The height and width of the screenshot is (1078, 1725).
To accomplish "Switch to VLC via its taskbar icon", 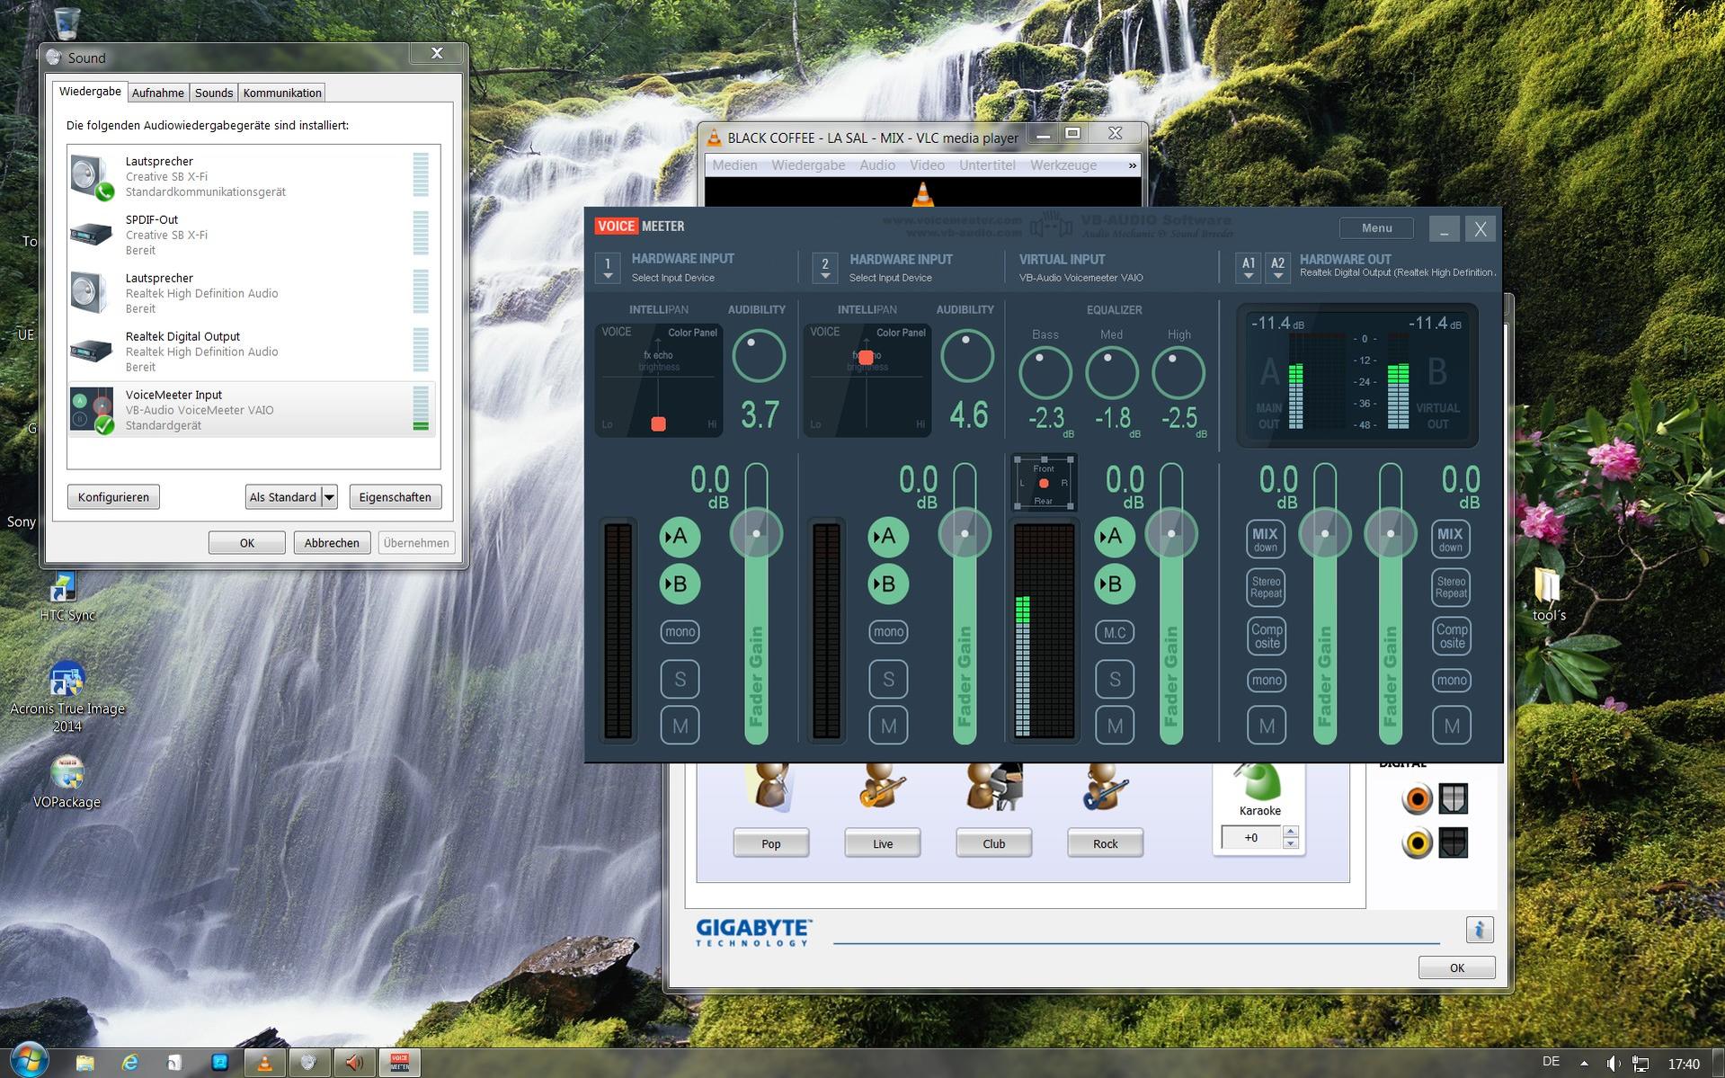I will pos(264,1063).
